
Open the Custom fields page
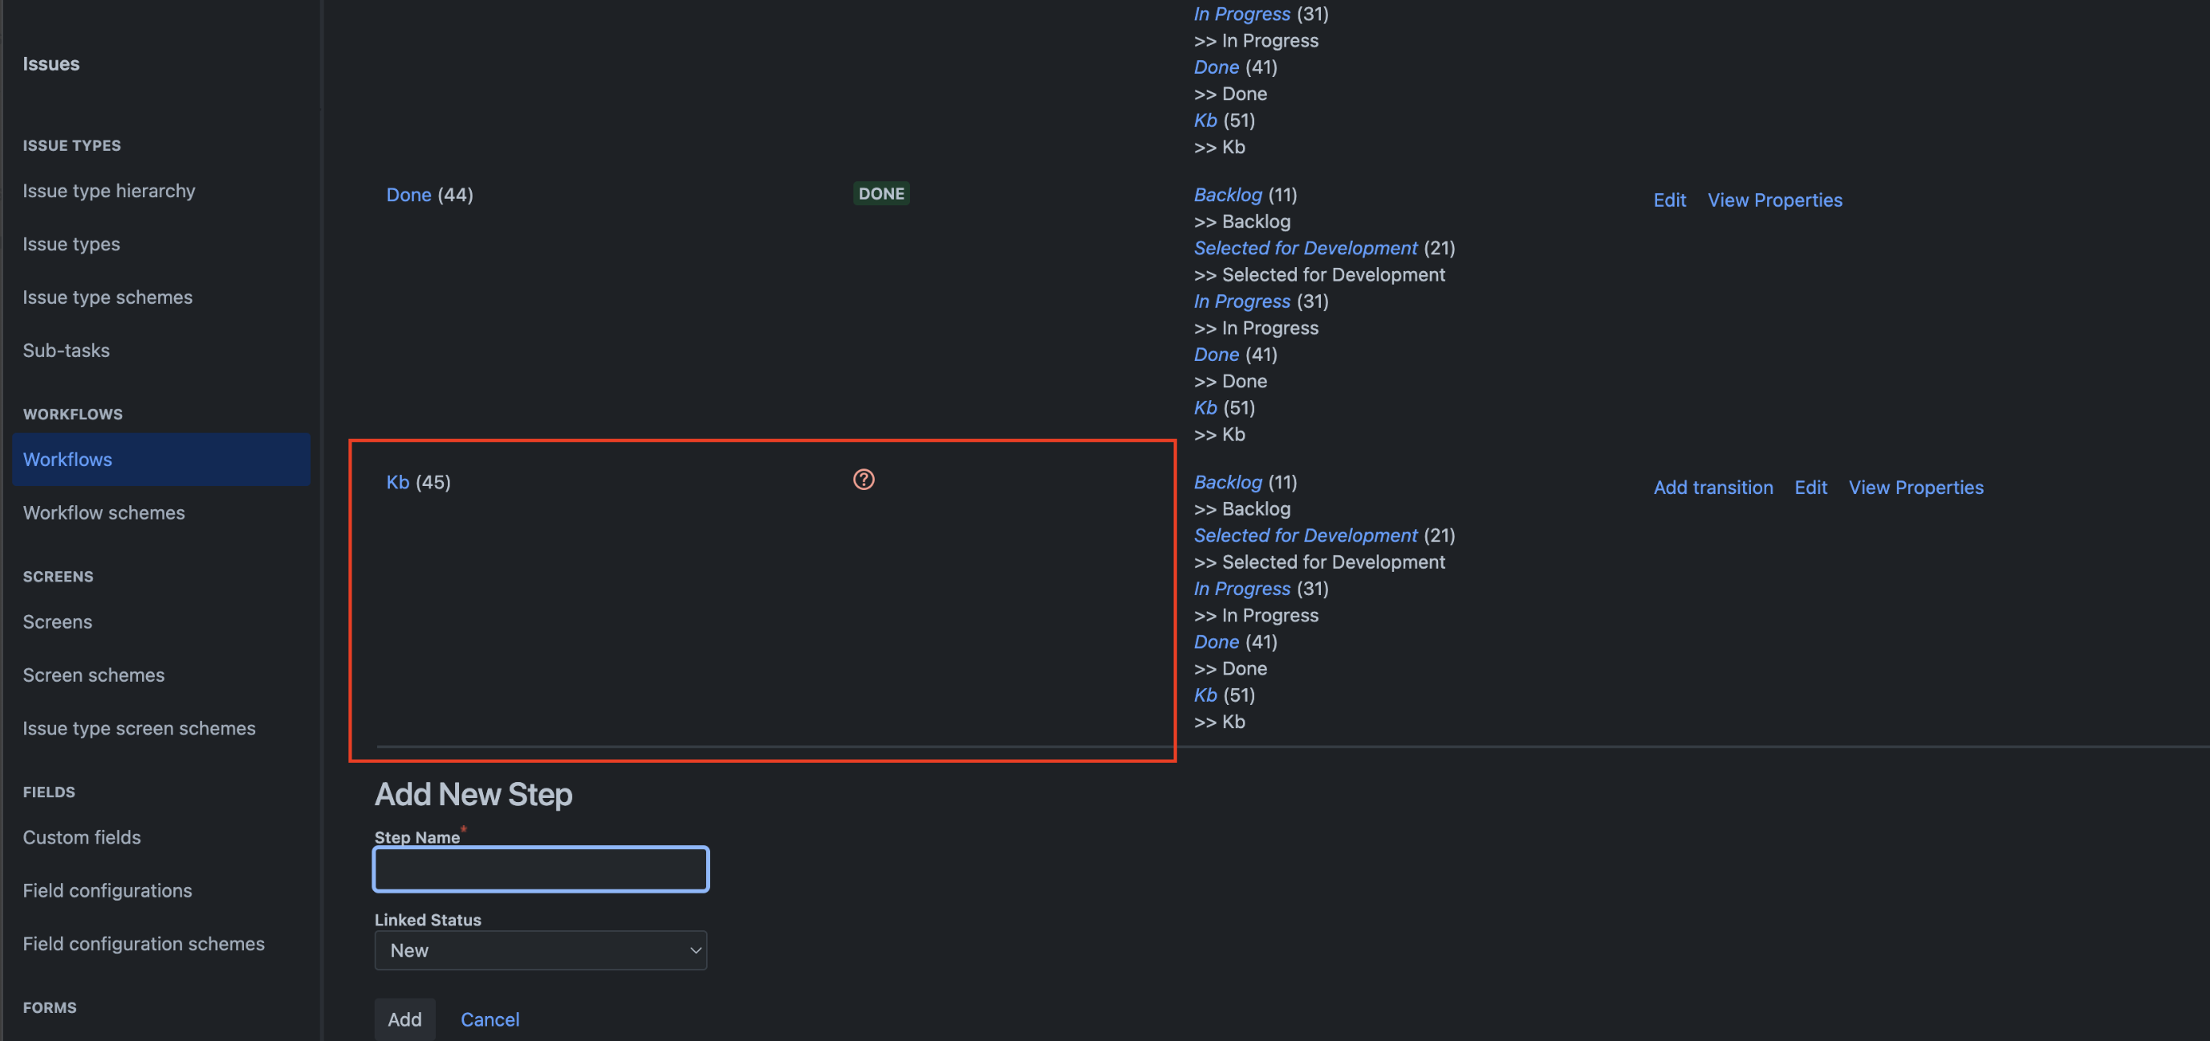(82, 837)
